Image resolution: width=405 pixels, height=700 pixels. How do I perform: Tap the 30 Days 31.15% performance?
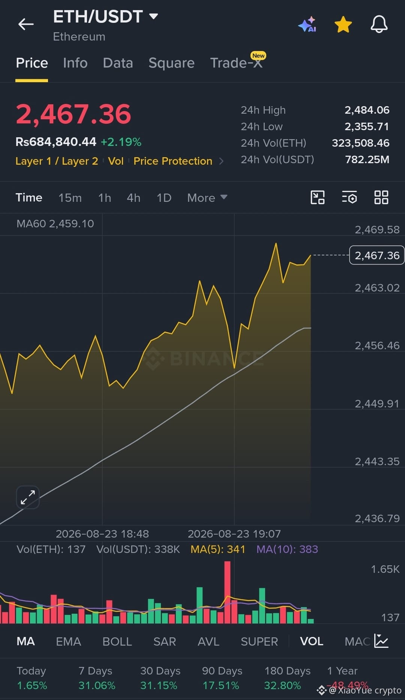click(x=160, y=678)
